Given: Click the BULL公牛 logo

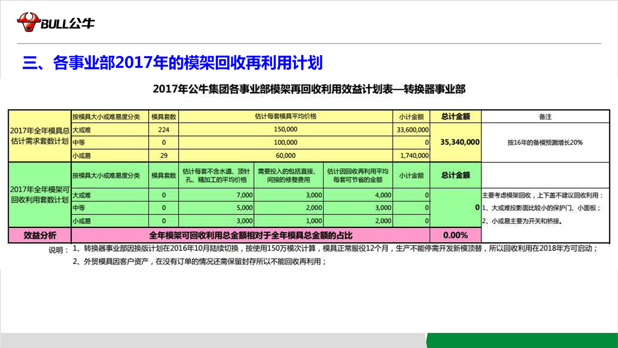Looking at the screenshot, I should [56, 22].
